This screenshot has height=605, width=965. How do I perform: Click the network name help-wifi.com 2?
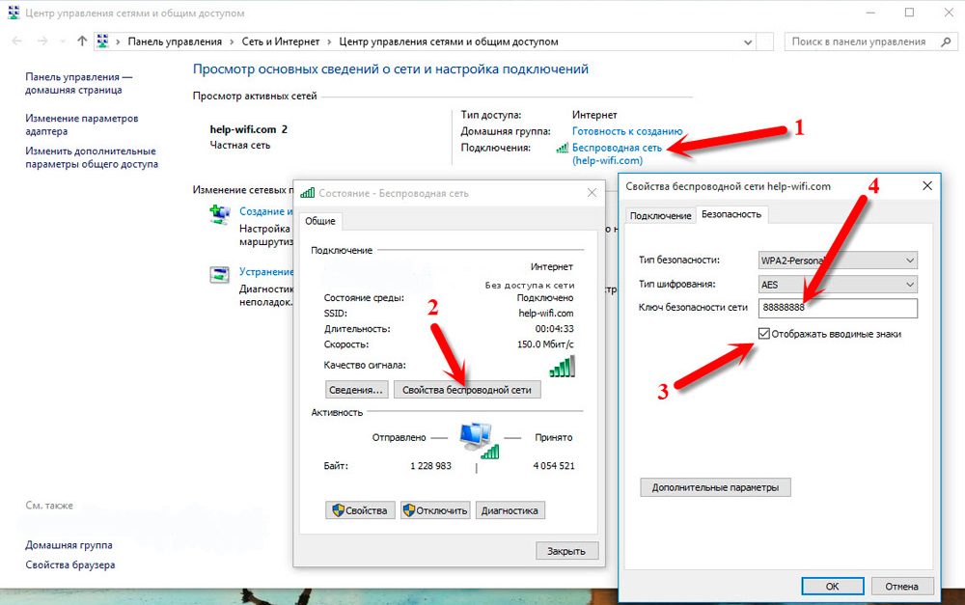tap(249, 129)
